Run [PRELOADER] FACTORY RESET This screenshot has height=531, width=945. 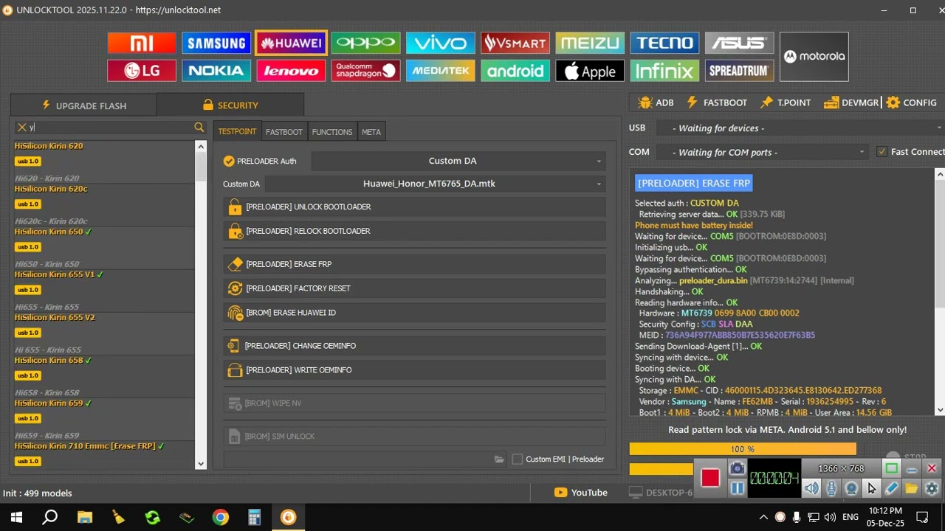415,288
